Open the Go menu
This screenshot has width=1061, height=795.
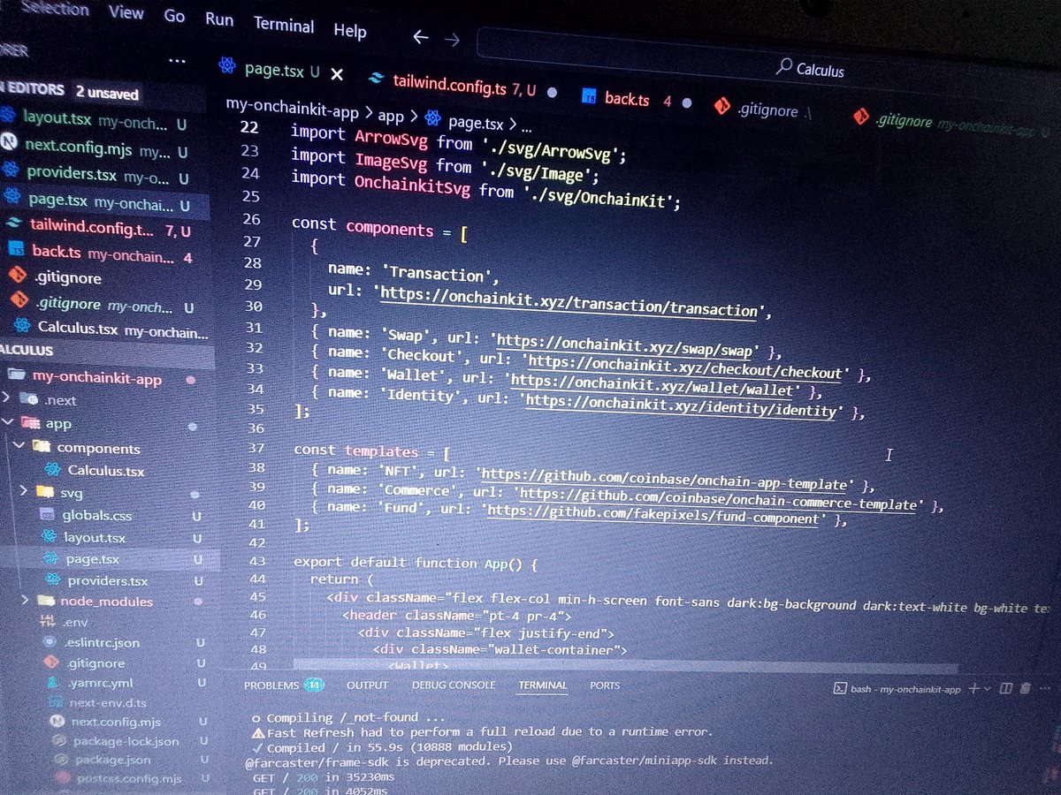[x=174, y=16]
